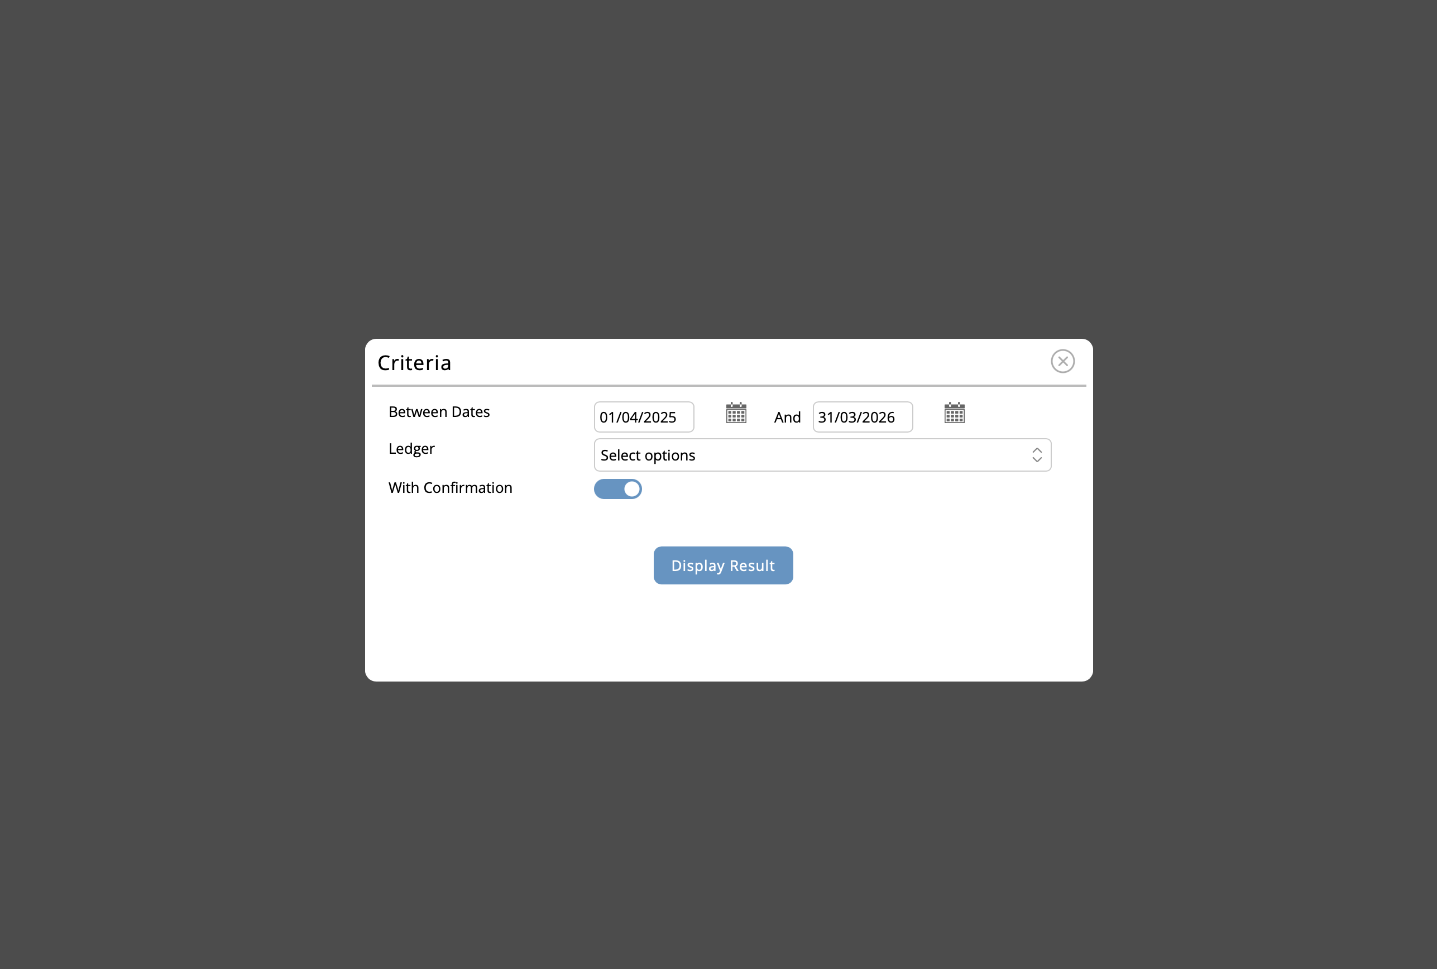Image resolution: width=1437 pixels, height=969 pixels.
Task: Click the circular close icon on Criteria dialog
Action: pyautogui.click(x=1062, y=361)
